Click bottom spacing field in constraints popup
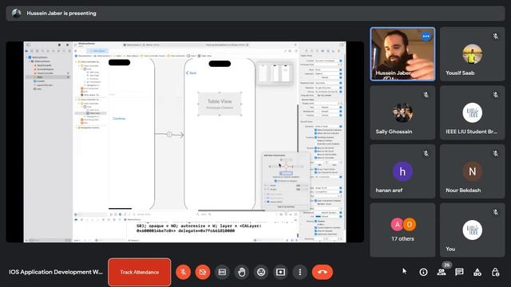This screenshot has width=511, height=287. [x=286, y=173]
